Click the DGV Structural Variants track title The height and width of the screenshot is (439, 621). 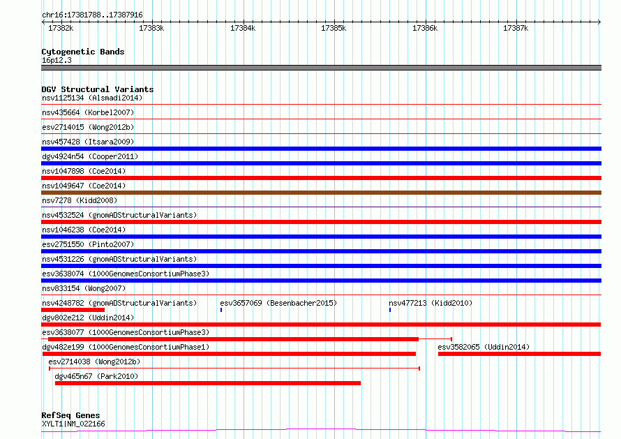[98, 89]
